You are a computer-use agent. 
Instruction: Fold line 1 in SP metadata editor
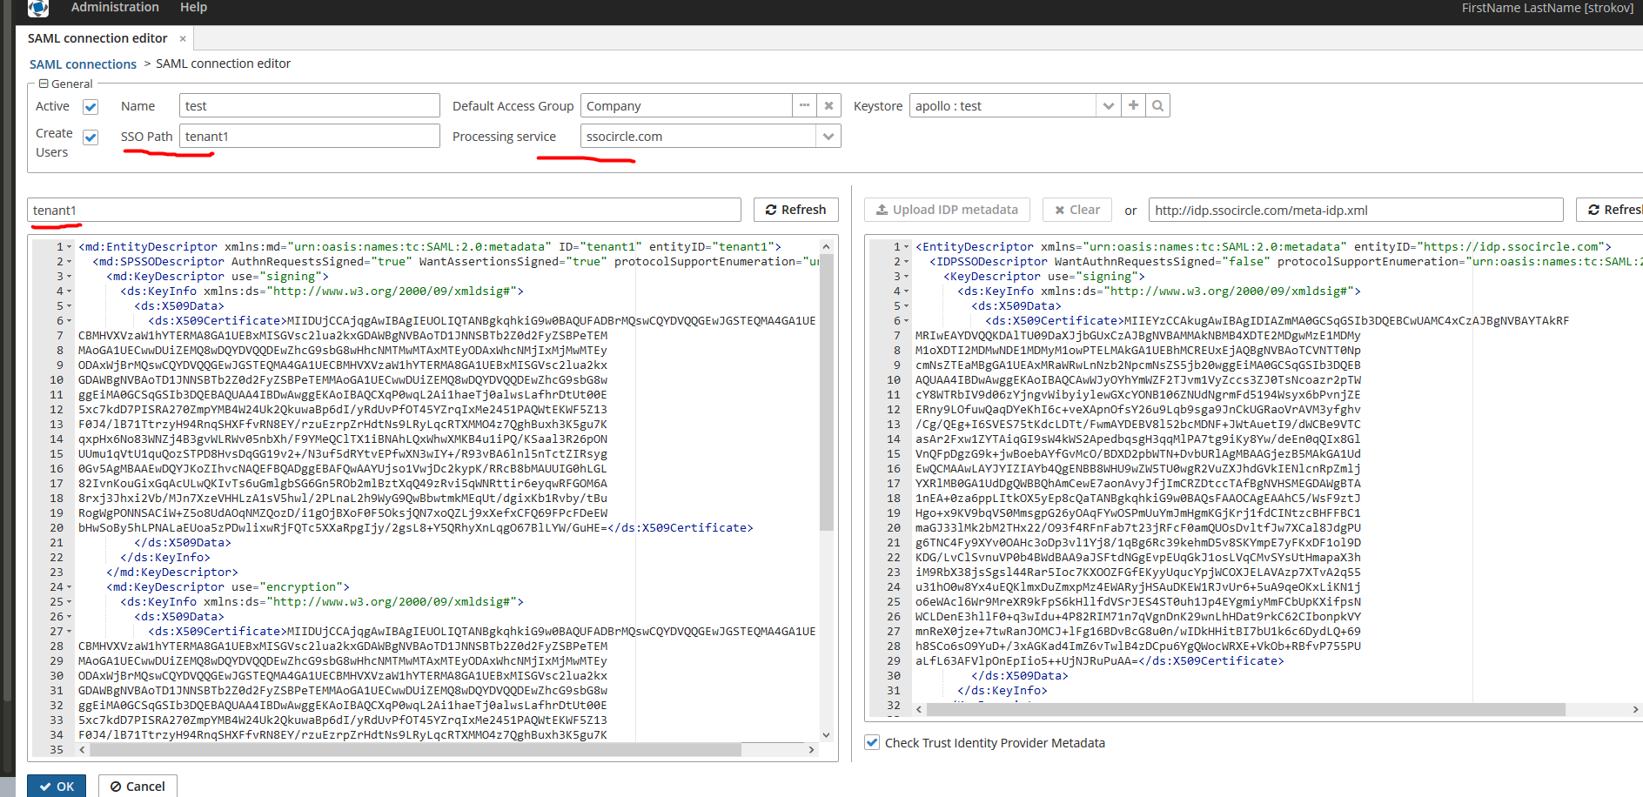(69, 247)
